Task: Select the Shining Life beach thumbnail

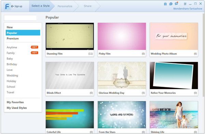Action: [174, 114]
